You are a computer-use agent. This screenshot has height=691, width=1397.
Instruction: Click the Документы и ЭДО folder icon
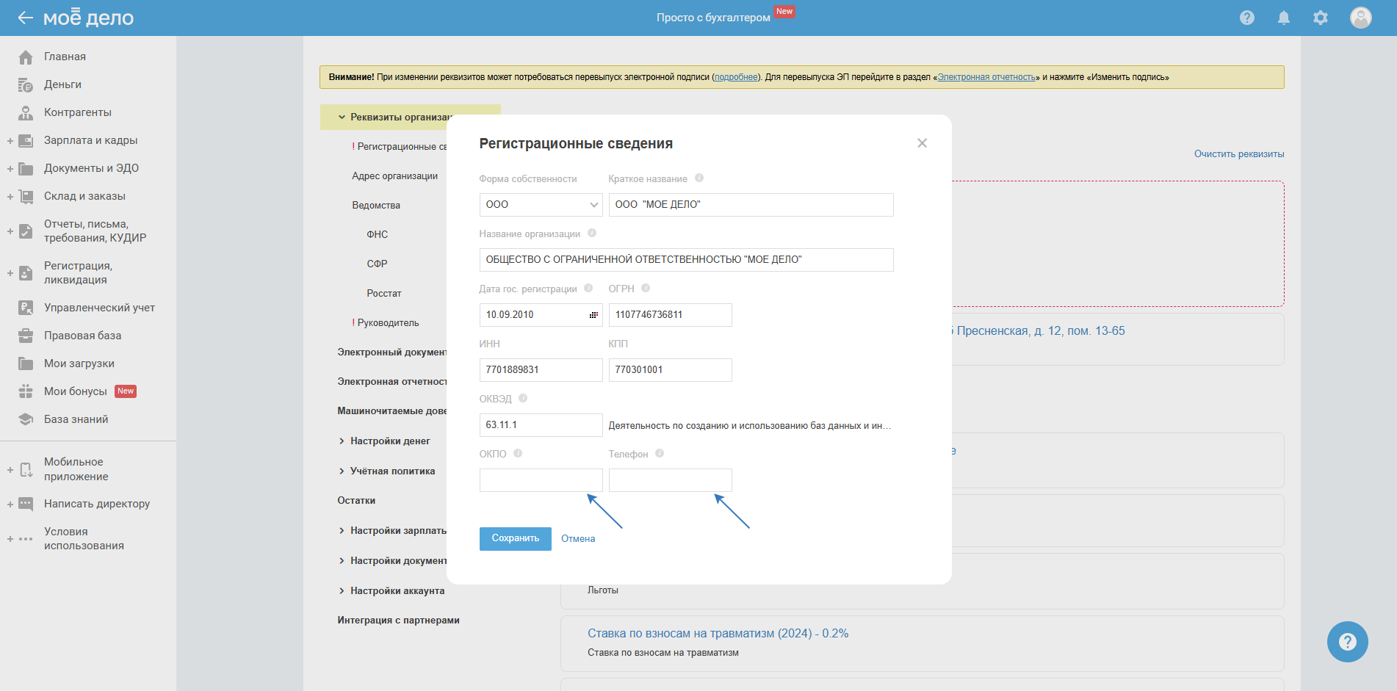(x=26, y=168)
